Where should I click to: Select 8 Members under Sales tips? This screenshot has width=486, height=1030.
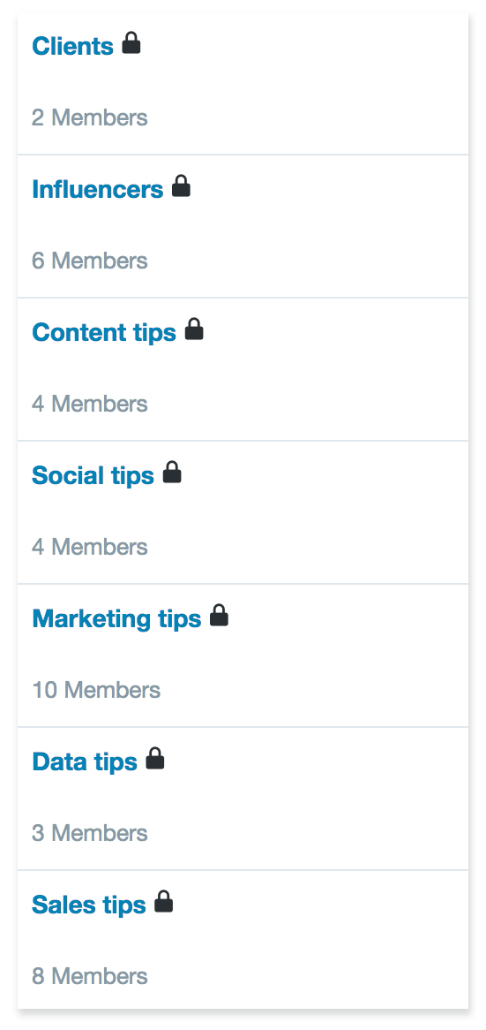coord(90,978)
